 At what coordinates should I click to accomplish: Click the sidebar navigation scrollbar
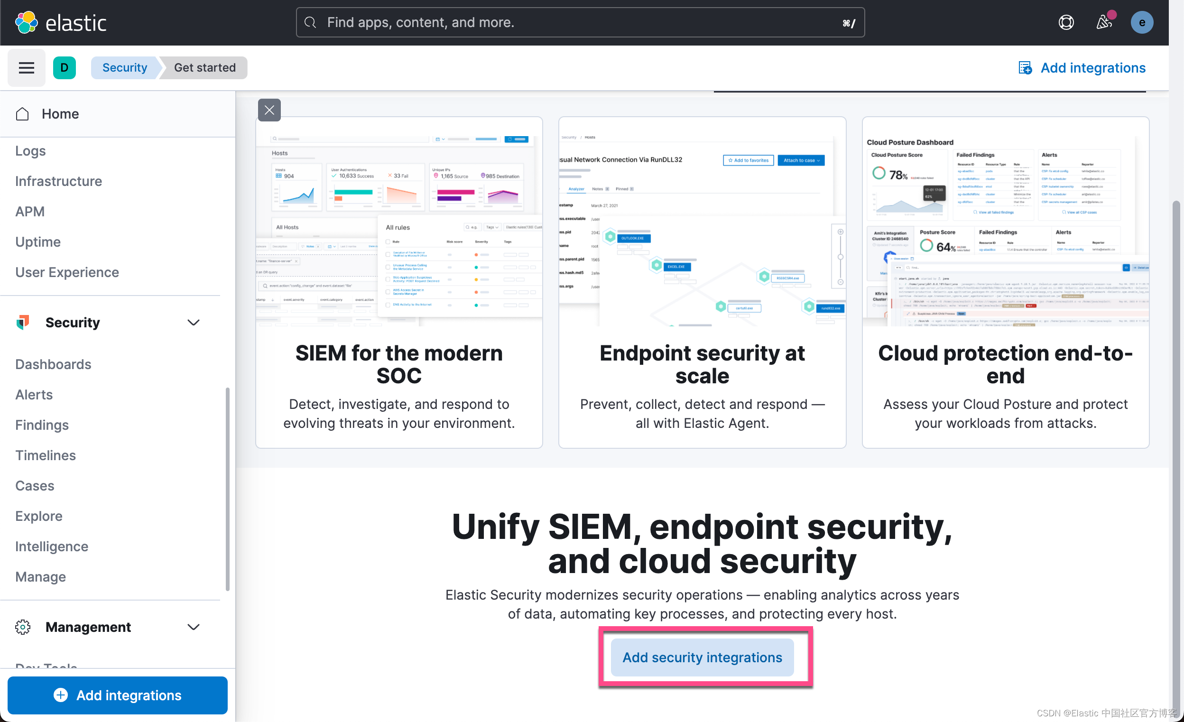pos(227,489)
